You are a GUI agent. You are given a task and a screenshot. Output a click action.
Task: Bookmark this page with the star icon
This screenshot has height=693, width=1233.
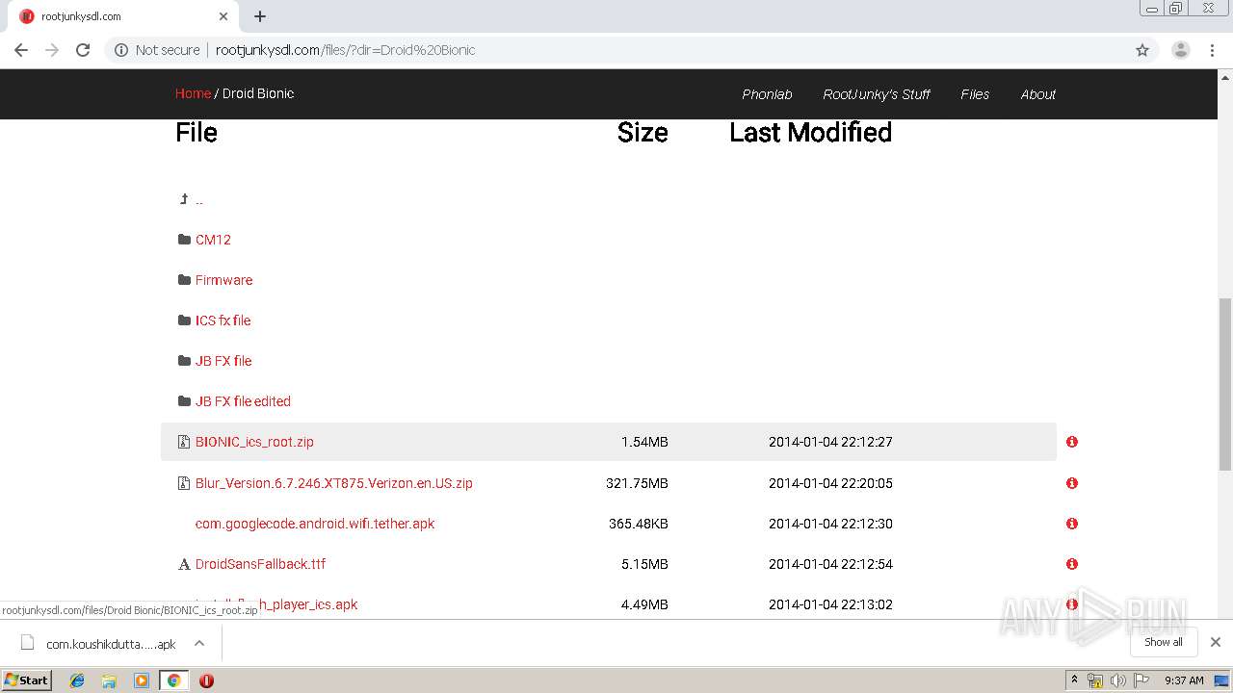click(x=1142, y=50)
